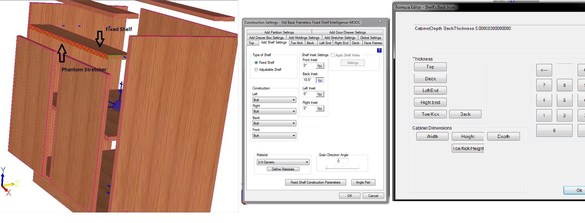585x223 pixels.
Task: Open formula editor for Front Inset
Action: point(320,66)
